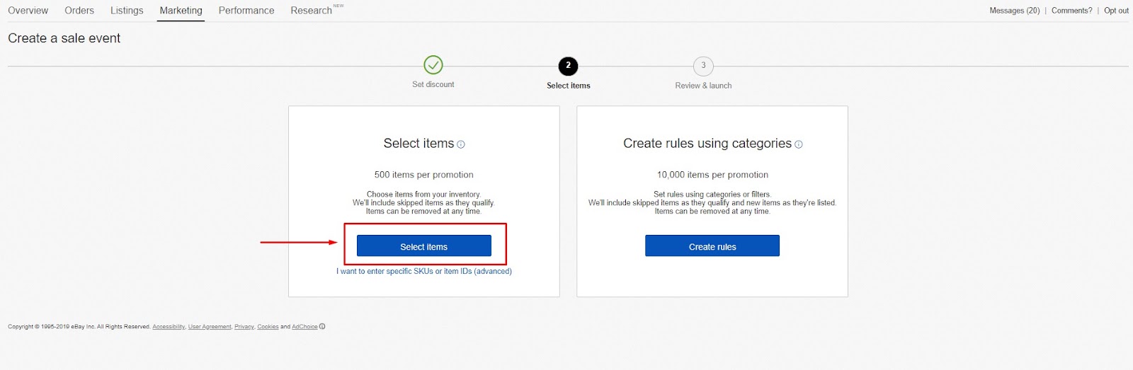Open the Performance tab
This screenshot has height=370, width=1133.
(x=246, y=11)
